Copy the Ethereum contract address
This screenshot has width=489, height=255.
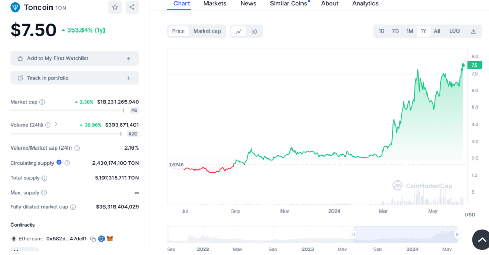pos(93,239)
